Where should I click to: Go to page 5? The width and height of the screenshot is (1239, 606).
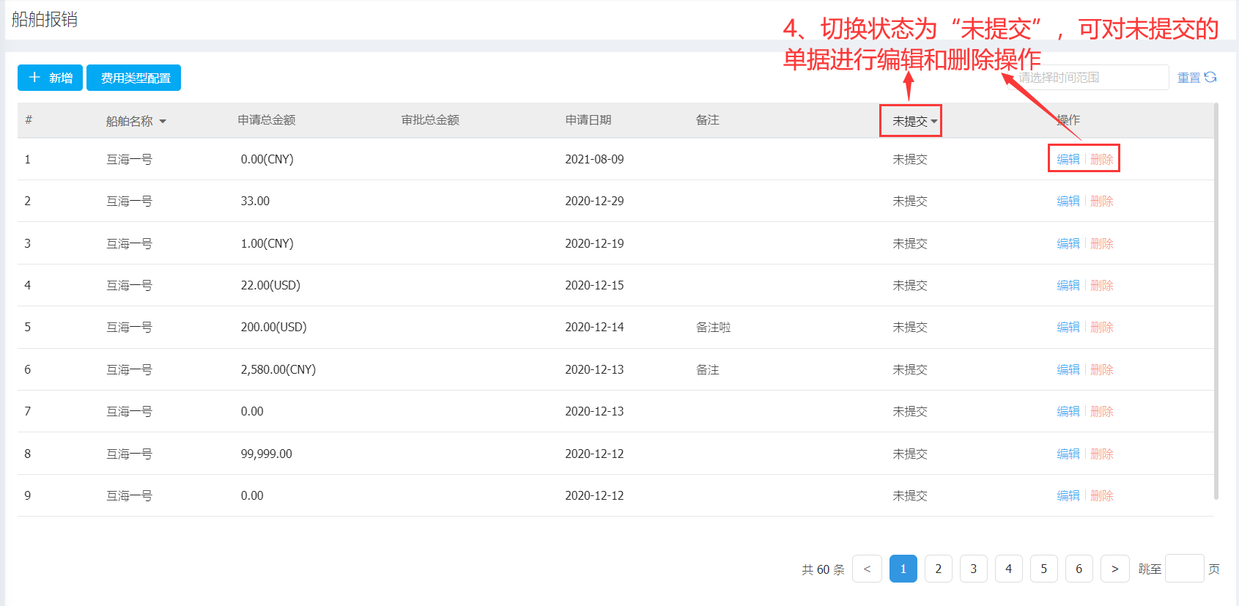(1044, 569)
